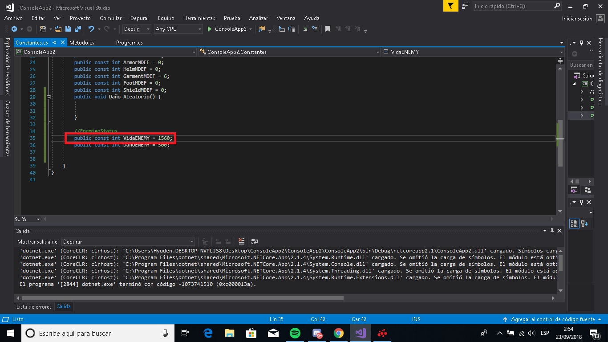Click the Undo arrow icon
Viewport: 608px width, 342px height.
91,29
